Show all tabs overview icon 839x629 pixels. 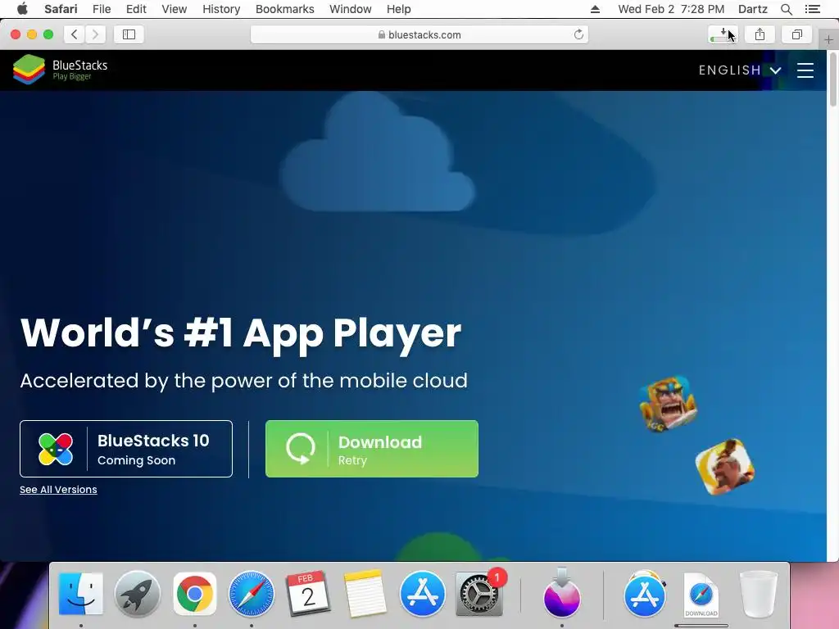[796, 34]
